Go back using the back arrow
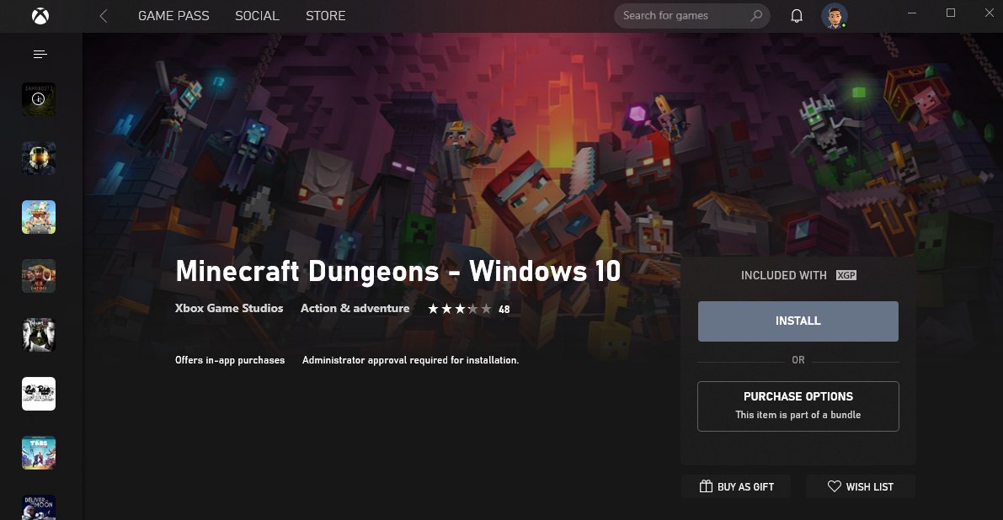1003x520 pixels. [x=104, y=16]
